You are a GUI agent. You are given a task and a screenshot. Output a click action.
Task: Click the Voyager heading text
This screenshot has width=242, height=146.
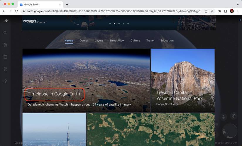(29, 21)
